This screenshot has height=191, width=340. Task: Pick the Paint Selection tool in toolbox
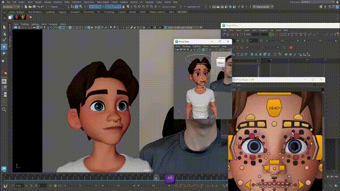click(4, 40)
